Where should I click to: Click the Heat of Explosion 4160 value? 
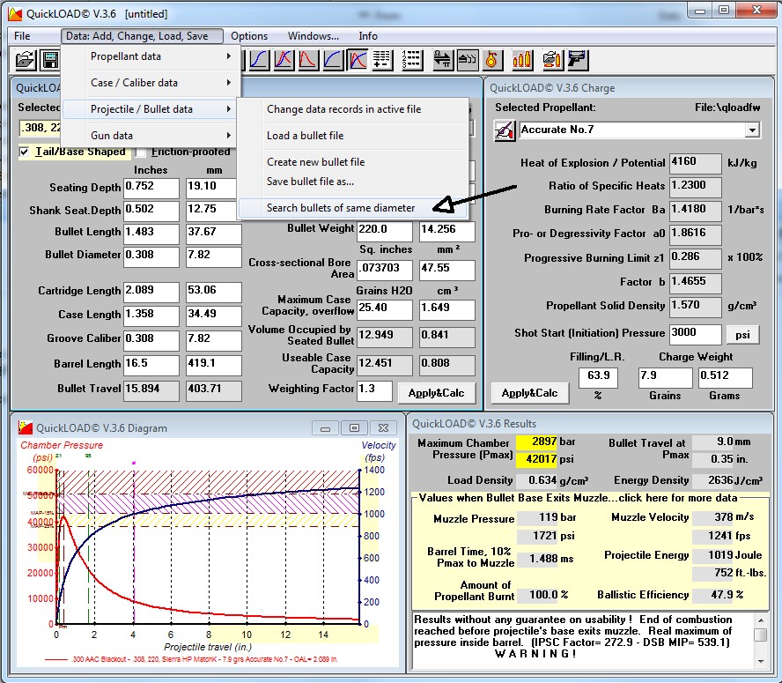(x=695, y=163)
